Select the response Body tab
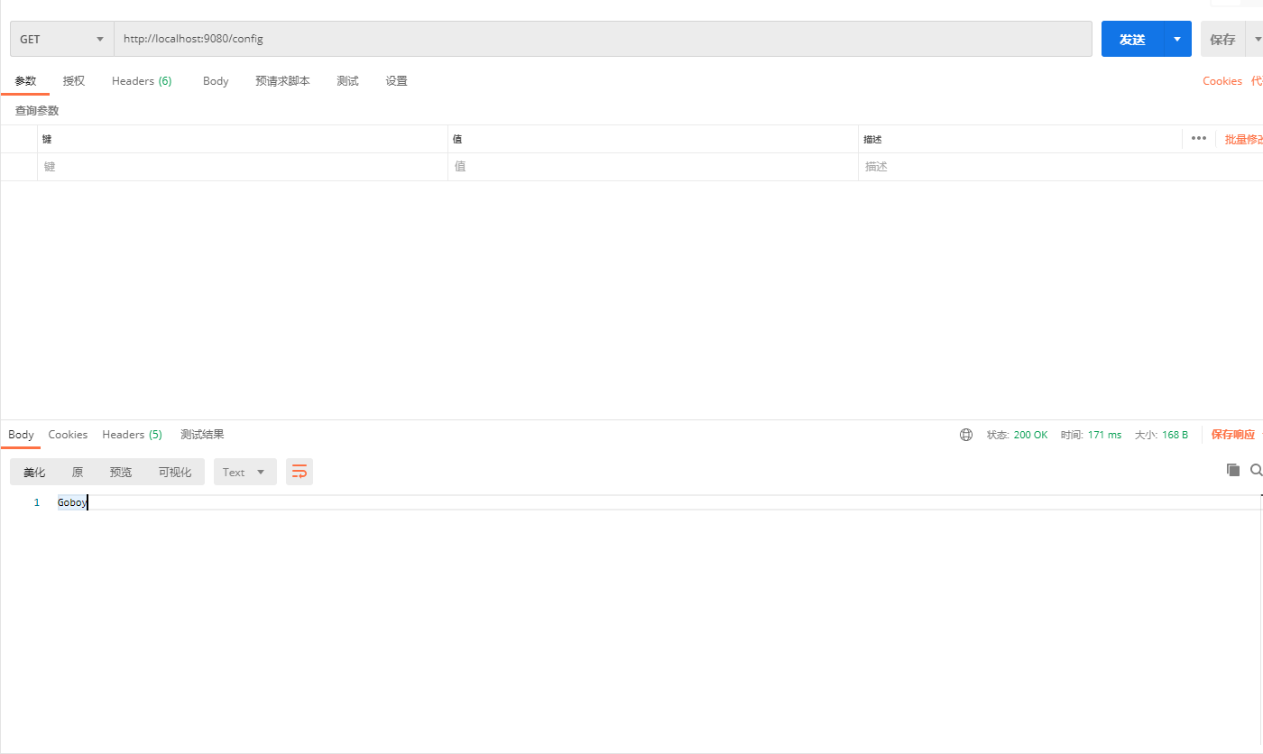The height and width of the screenshot is (754, 1263). click(21, 435)
